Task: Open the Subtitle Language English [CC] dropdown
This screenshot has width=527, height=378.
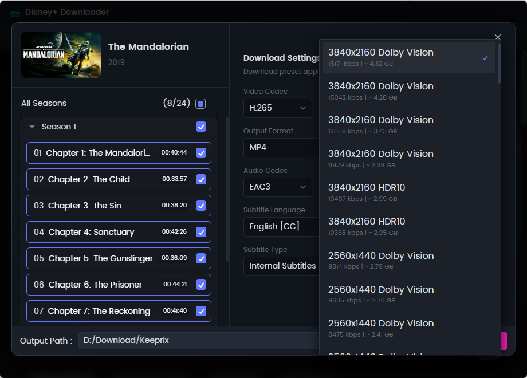Action: 281,226
